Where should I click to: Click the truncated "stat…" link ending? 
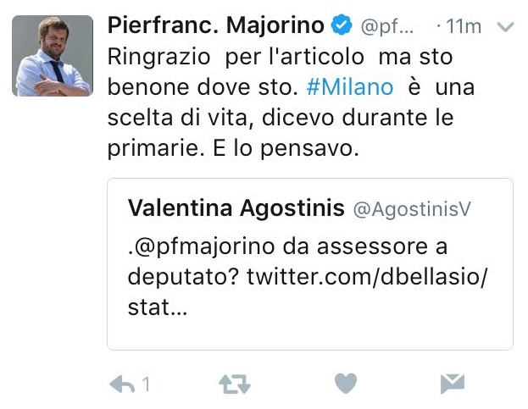156,308
